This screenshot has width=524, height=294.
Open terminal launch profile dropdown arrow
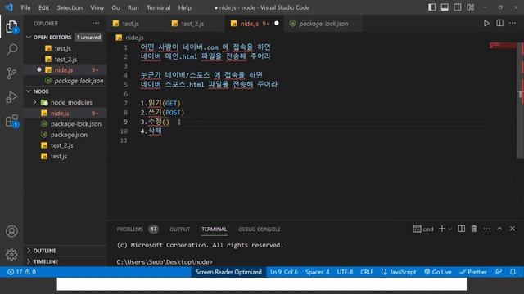click(449, 229)
